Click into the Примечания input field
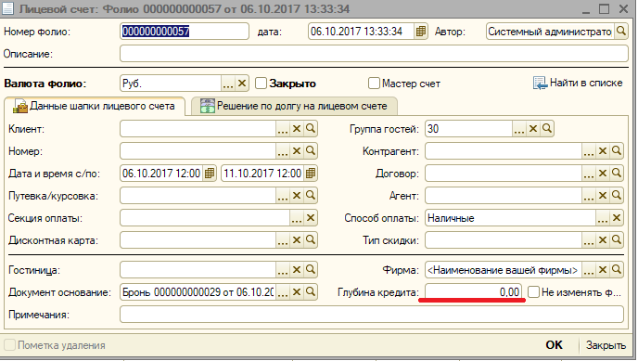 click(372, 315)
